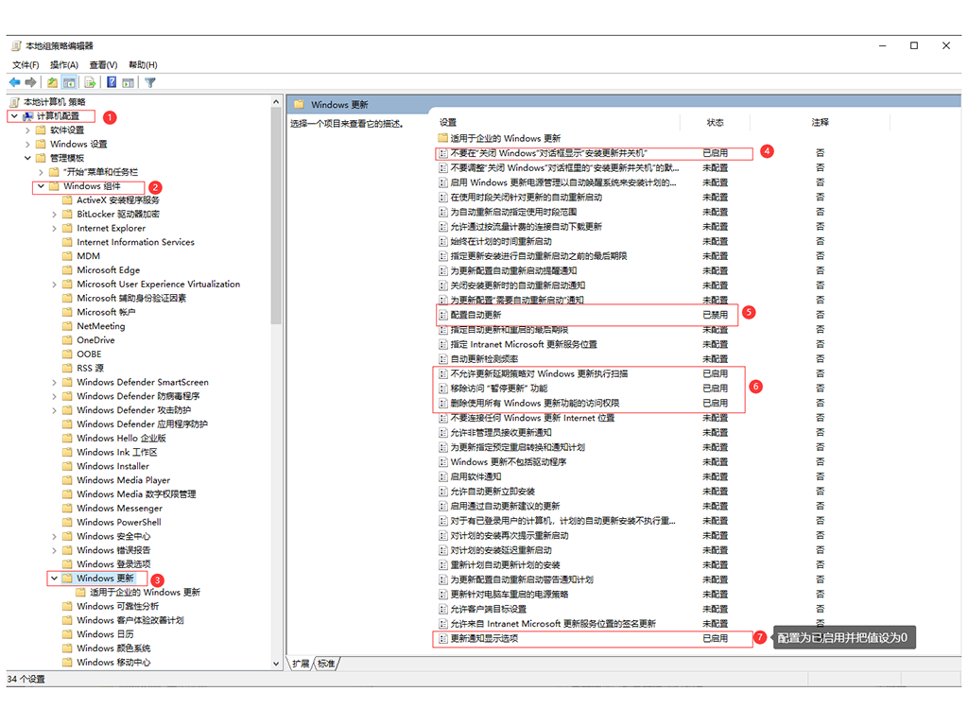Select the 移除访问 "暂停更新" 功能 policy
The image size is (968, 726).
coord(499,389)
